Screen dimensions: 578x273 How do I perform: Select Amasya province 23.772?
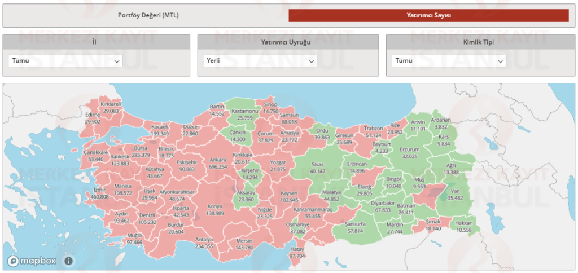pyautogui.click(x=288, y=136)
